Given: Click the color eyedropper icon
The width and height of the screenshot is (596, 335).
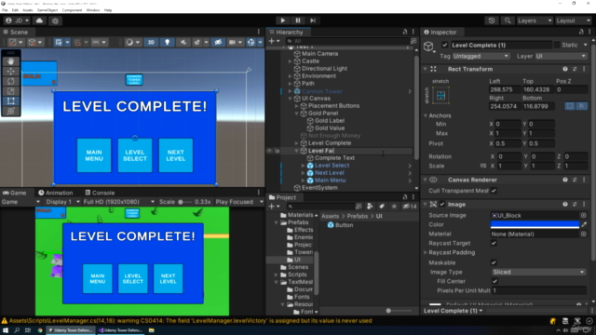Looking at the screenshot, I should (584, 224).
